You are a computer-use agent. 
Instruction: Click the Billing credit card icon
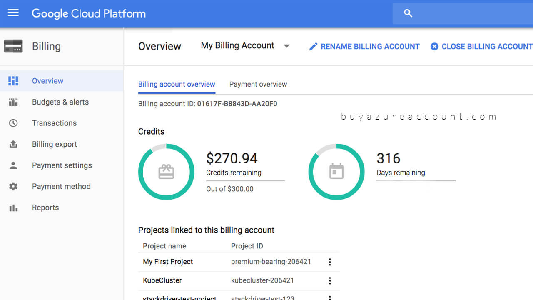[x=13, y=46]
